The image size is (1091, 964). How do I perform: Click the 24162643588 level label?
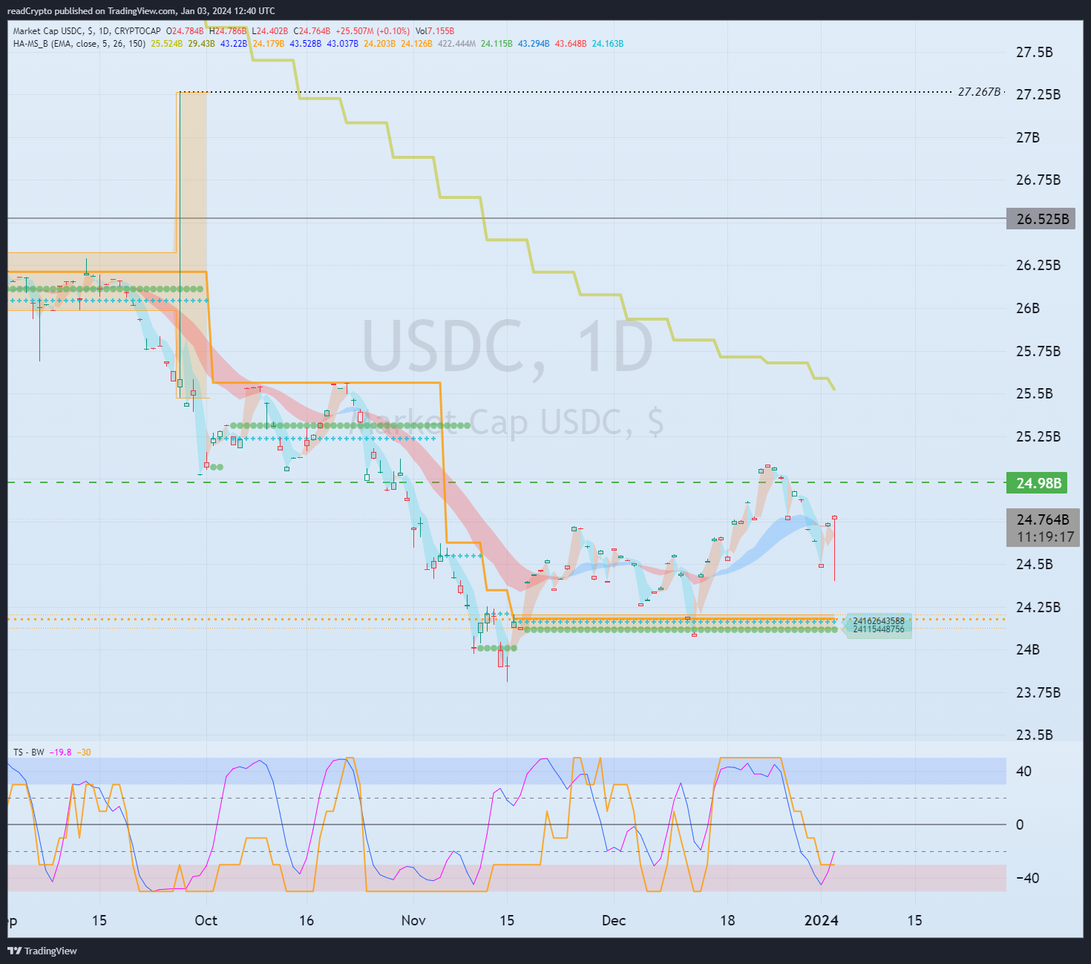click(879, 621)
